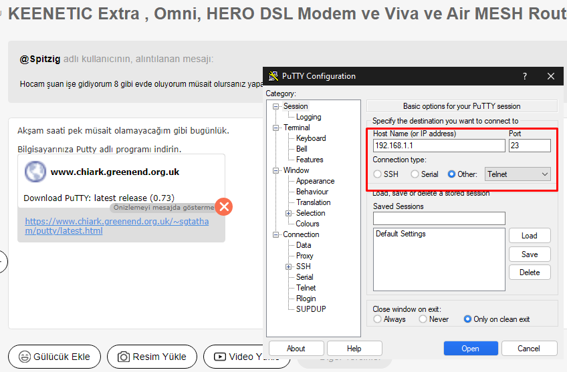The width and height of the screenshot is (567, 372).
Task: Click the @Spitzig username in quote
Action: [39, 59]
